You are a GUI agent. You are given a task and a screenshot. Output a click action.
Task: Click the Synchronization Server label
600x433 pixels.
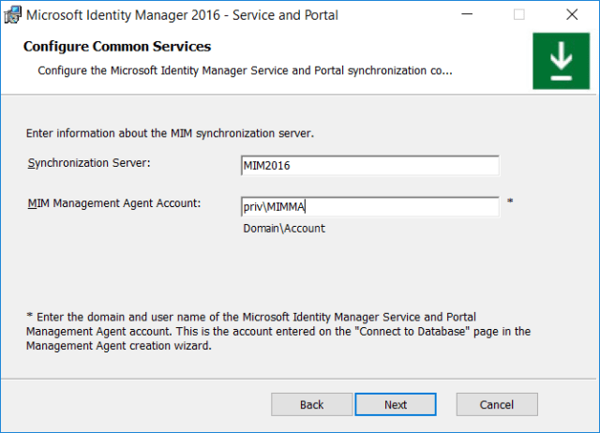coord(89,163)
